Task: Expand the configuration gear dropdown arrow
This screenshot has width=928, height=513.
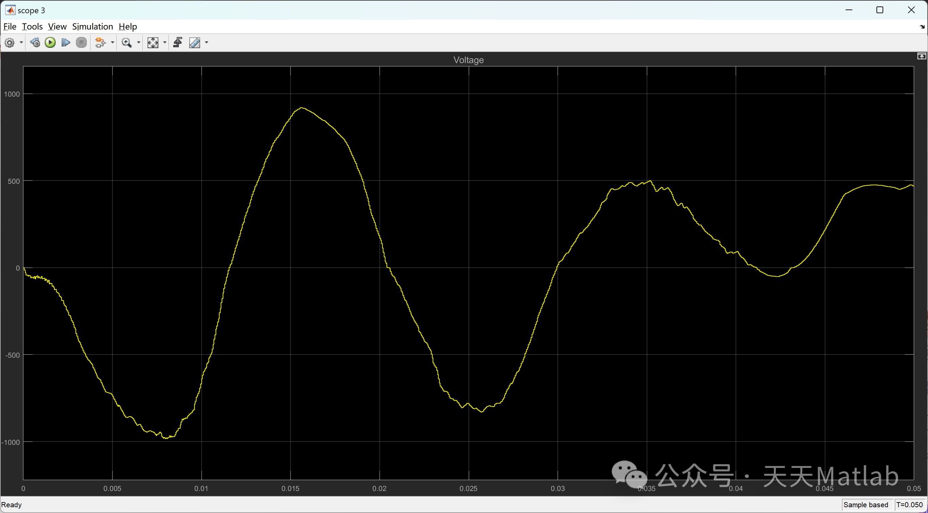Action: tap(21, 43)
